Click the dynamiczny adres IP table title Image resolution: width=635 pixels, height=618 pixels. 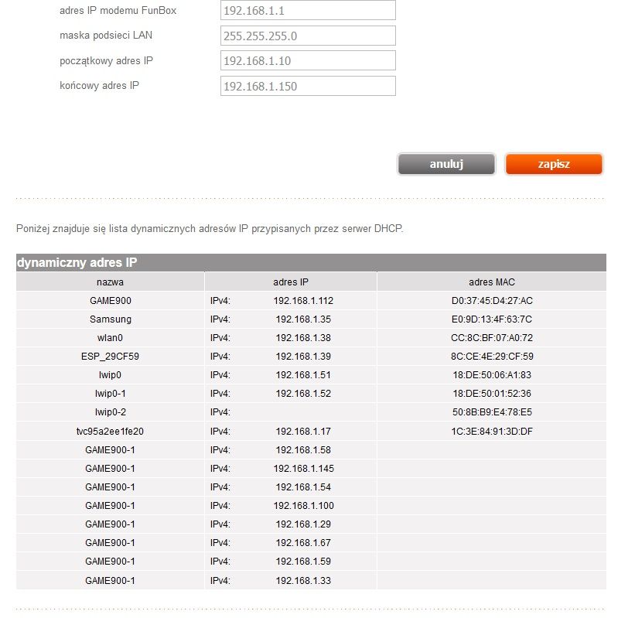point(77,262)
